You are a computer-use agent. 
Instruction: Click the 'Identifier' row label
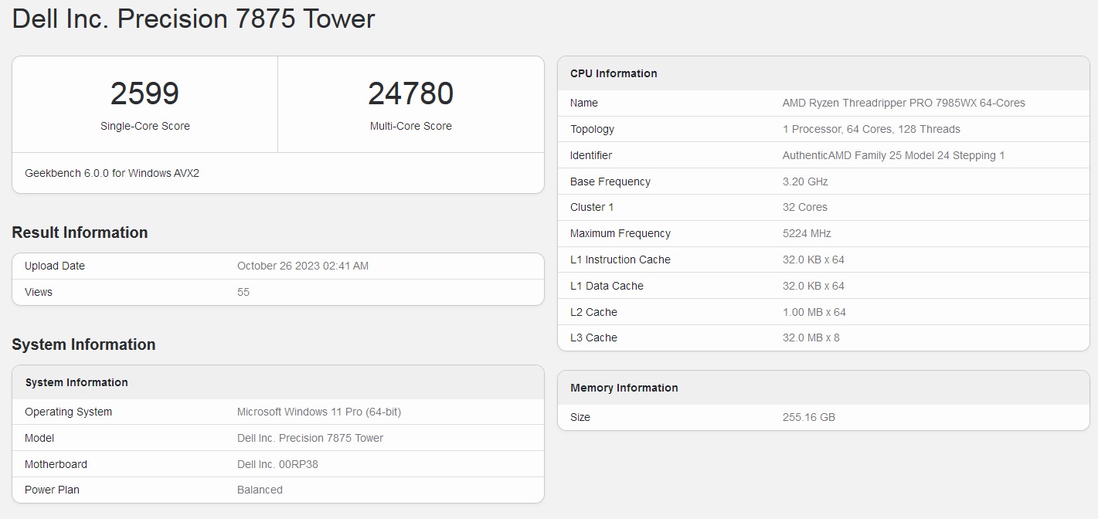click(x=591, y=155)
